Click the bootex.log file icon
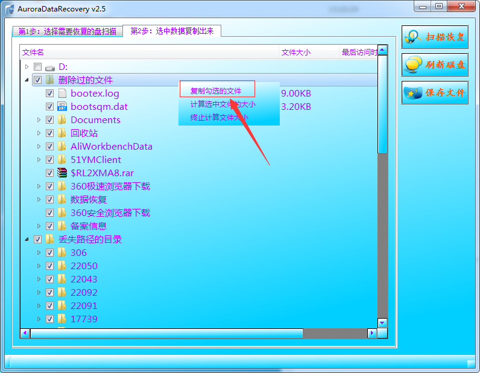 62,94
